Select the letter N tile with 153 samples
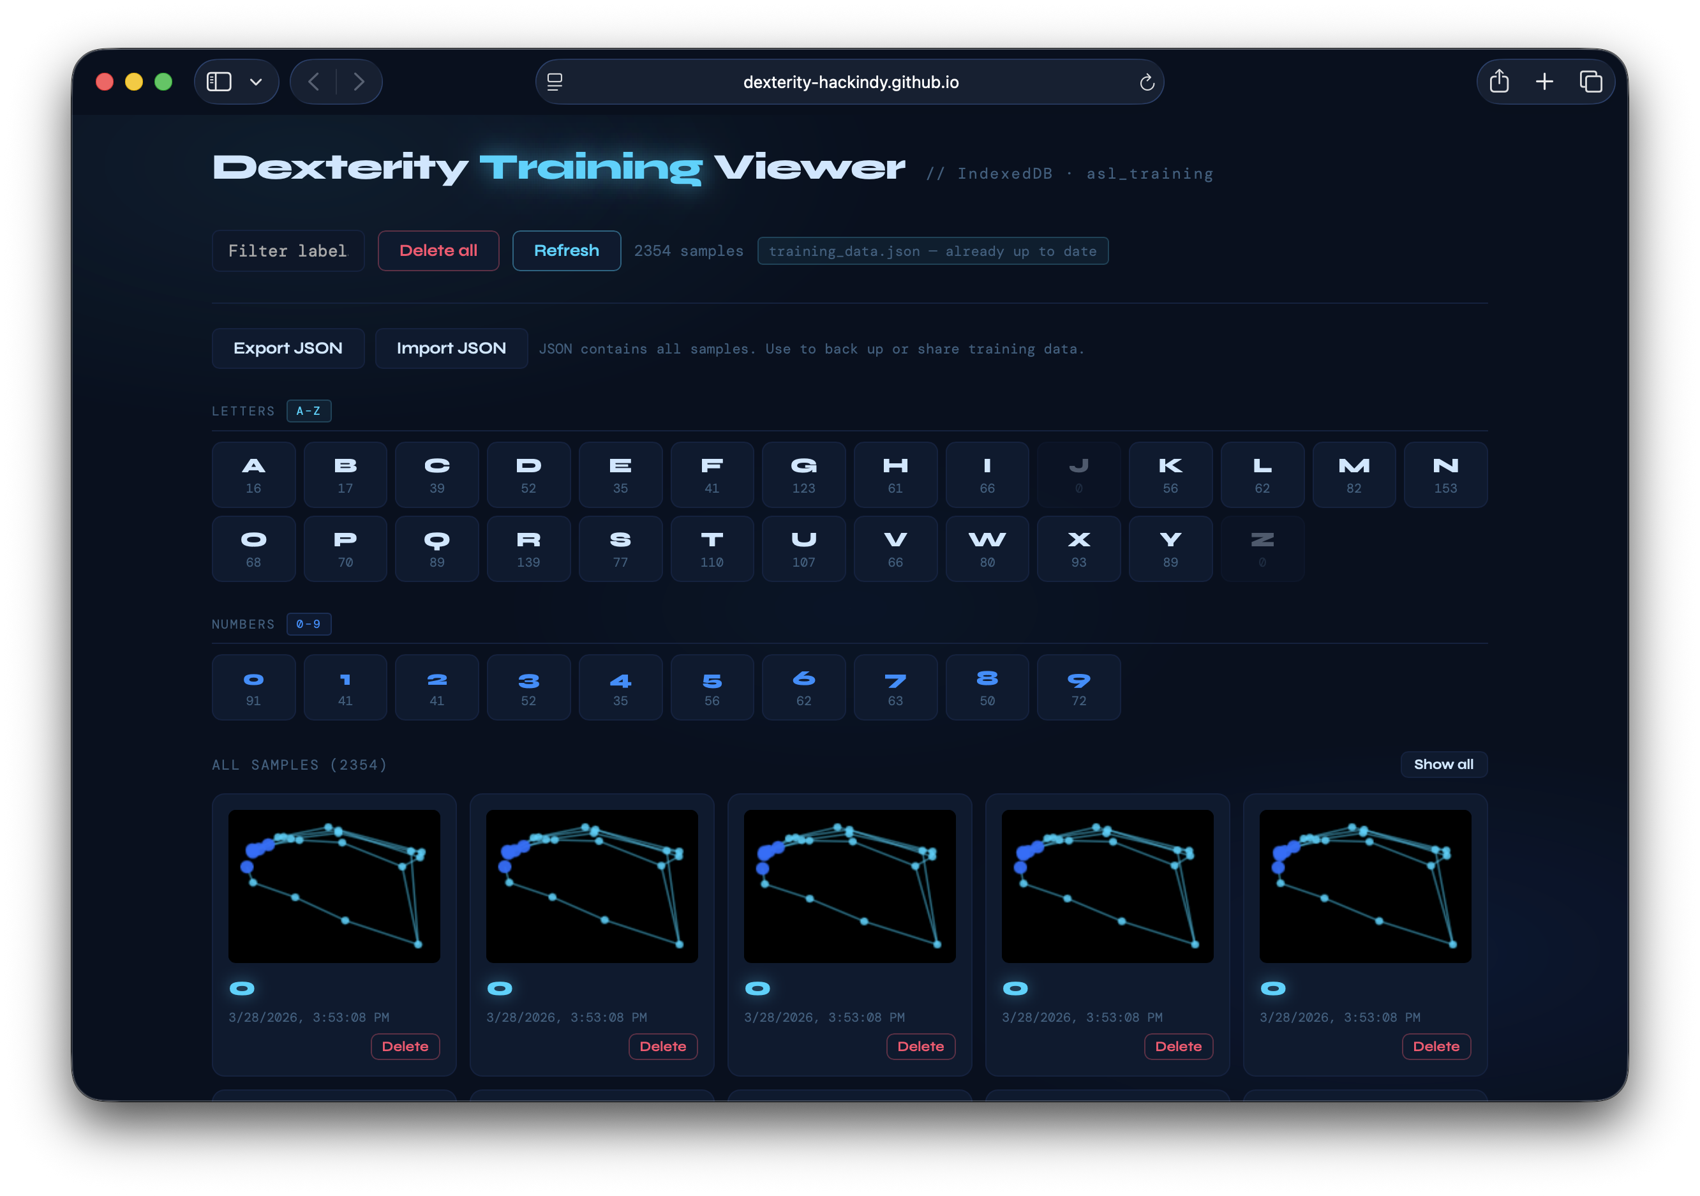1700x1196 pixels. coord(1445,475)
